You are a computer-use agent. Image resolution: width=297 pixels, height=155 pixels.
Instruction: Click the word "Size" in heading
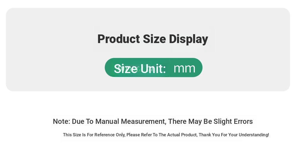click(x=154, y=39)
